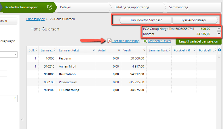Sort by Verdi column arrows
Image resolution: width=223 pixels, height=129 pixels.
[x=144, y=50]
